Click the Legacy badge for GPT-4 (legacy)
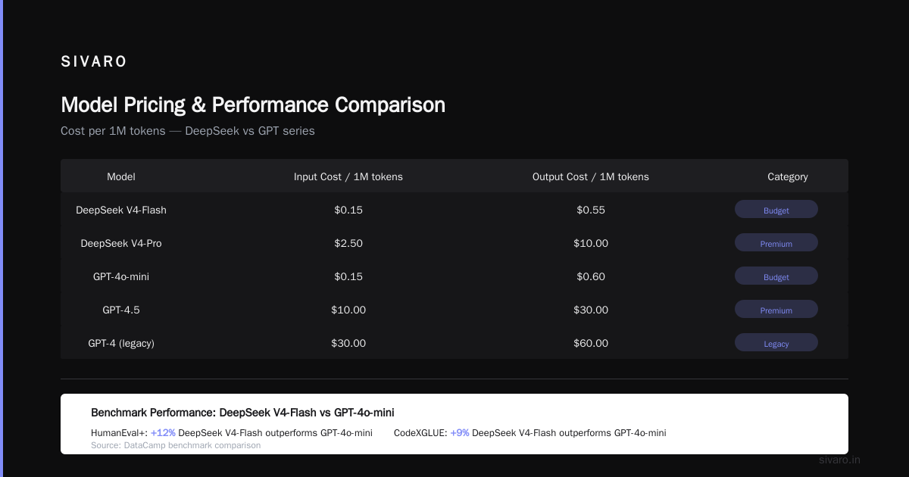909x477 pixels. pos(776,343)
